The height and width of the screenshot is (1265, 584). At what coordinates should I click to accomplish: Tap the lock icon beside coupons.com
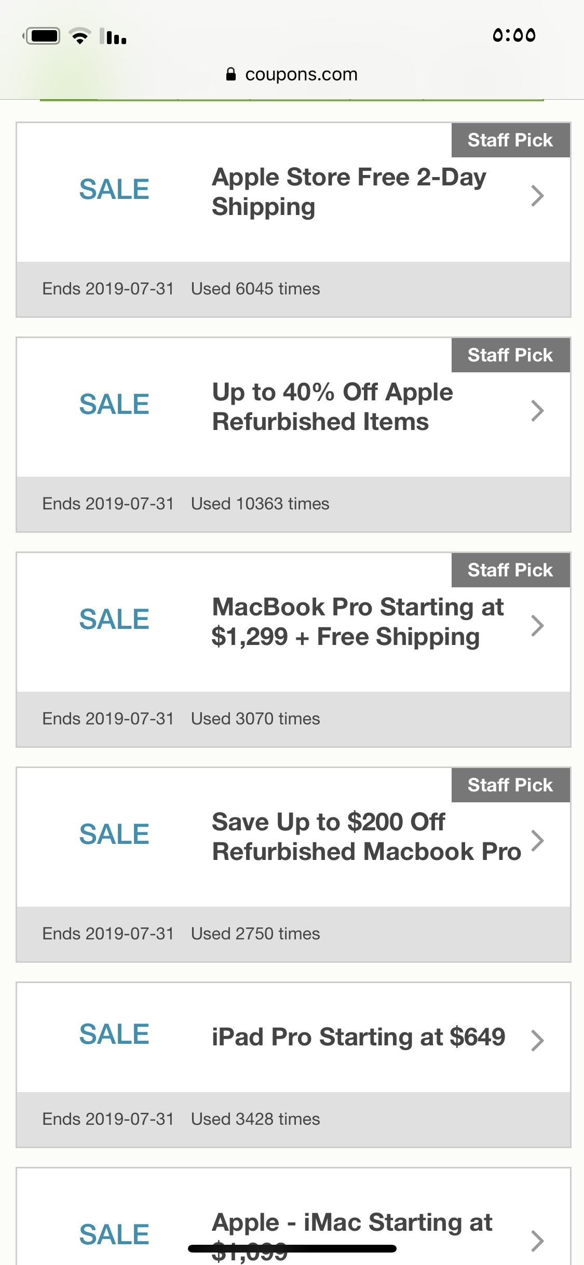[231, 74]
